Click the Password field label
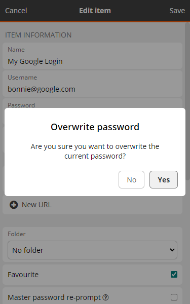The width and height of the screenshot is (190, 304). point(21,105)
